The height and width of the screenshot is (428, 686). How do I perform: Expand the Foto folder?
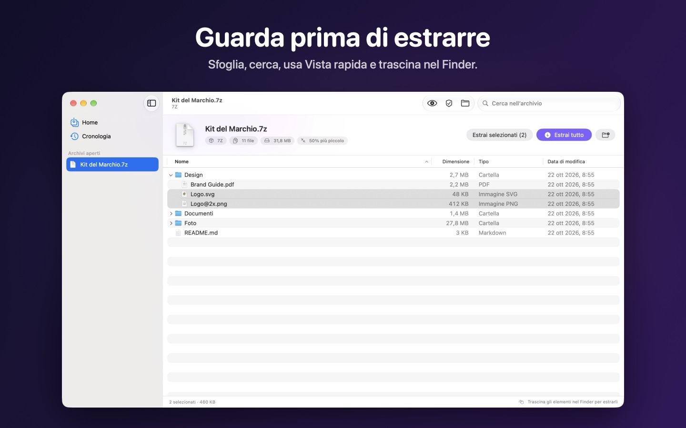click(171, 223)
